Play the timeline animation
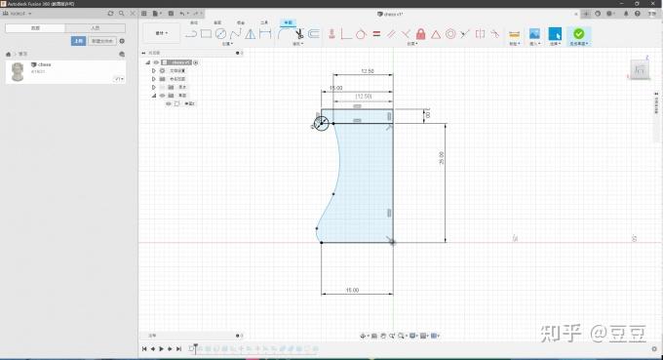The width and height of the screenshot is (663, 360). click(161, 349)
